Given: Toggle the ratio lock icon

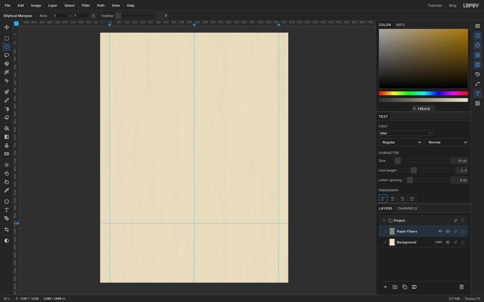Looking at the screenshot, I should (93, 16).
